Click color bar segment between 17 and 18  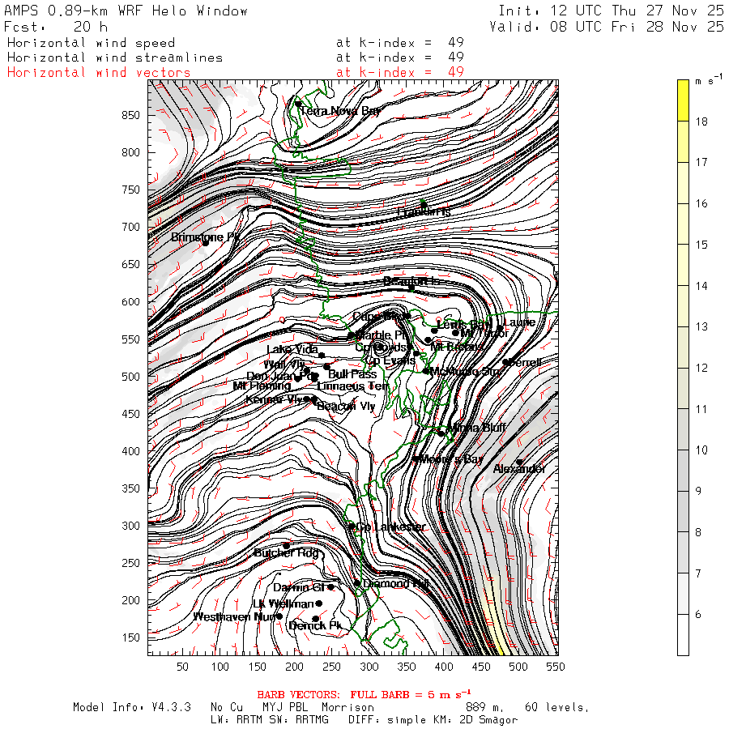pos(683,141)
